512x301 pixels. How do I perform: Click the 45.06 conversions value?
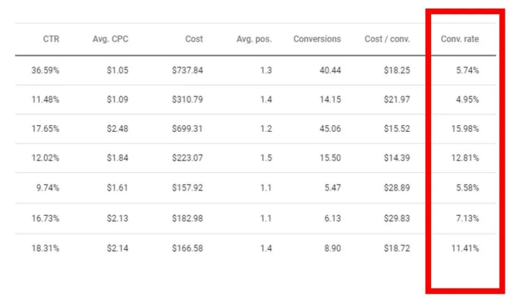click(330, 129)
